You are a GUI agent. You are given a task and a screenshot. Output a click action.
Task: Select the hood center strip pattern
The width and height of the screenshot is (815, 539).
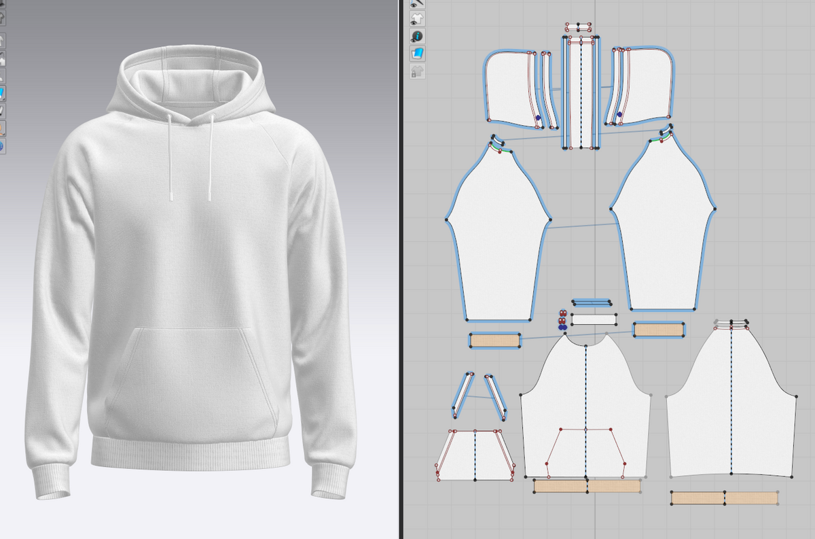click(x=581, y=92)
